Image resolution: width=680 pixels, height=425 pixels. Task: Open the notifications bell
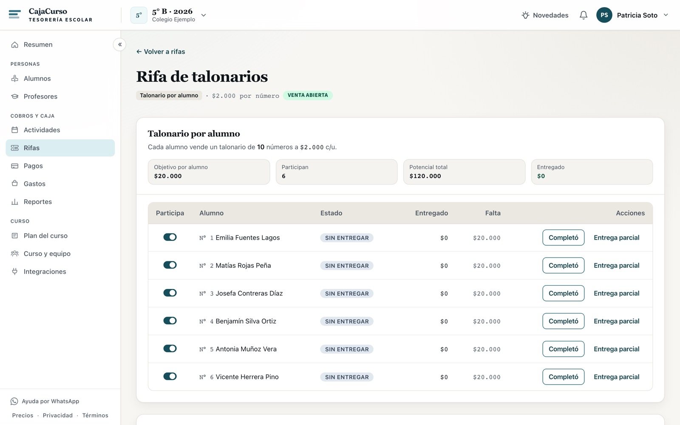coord(584,15)
